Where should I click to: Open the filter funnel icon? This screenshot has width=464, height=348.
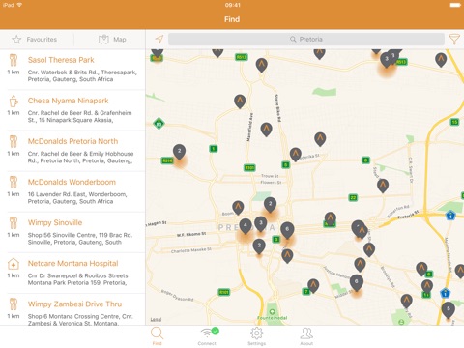454,40
